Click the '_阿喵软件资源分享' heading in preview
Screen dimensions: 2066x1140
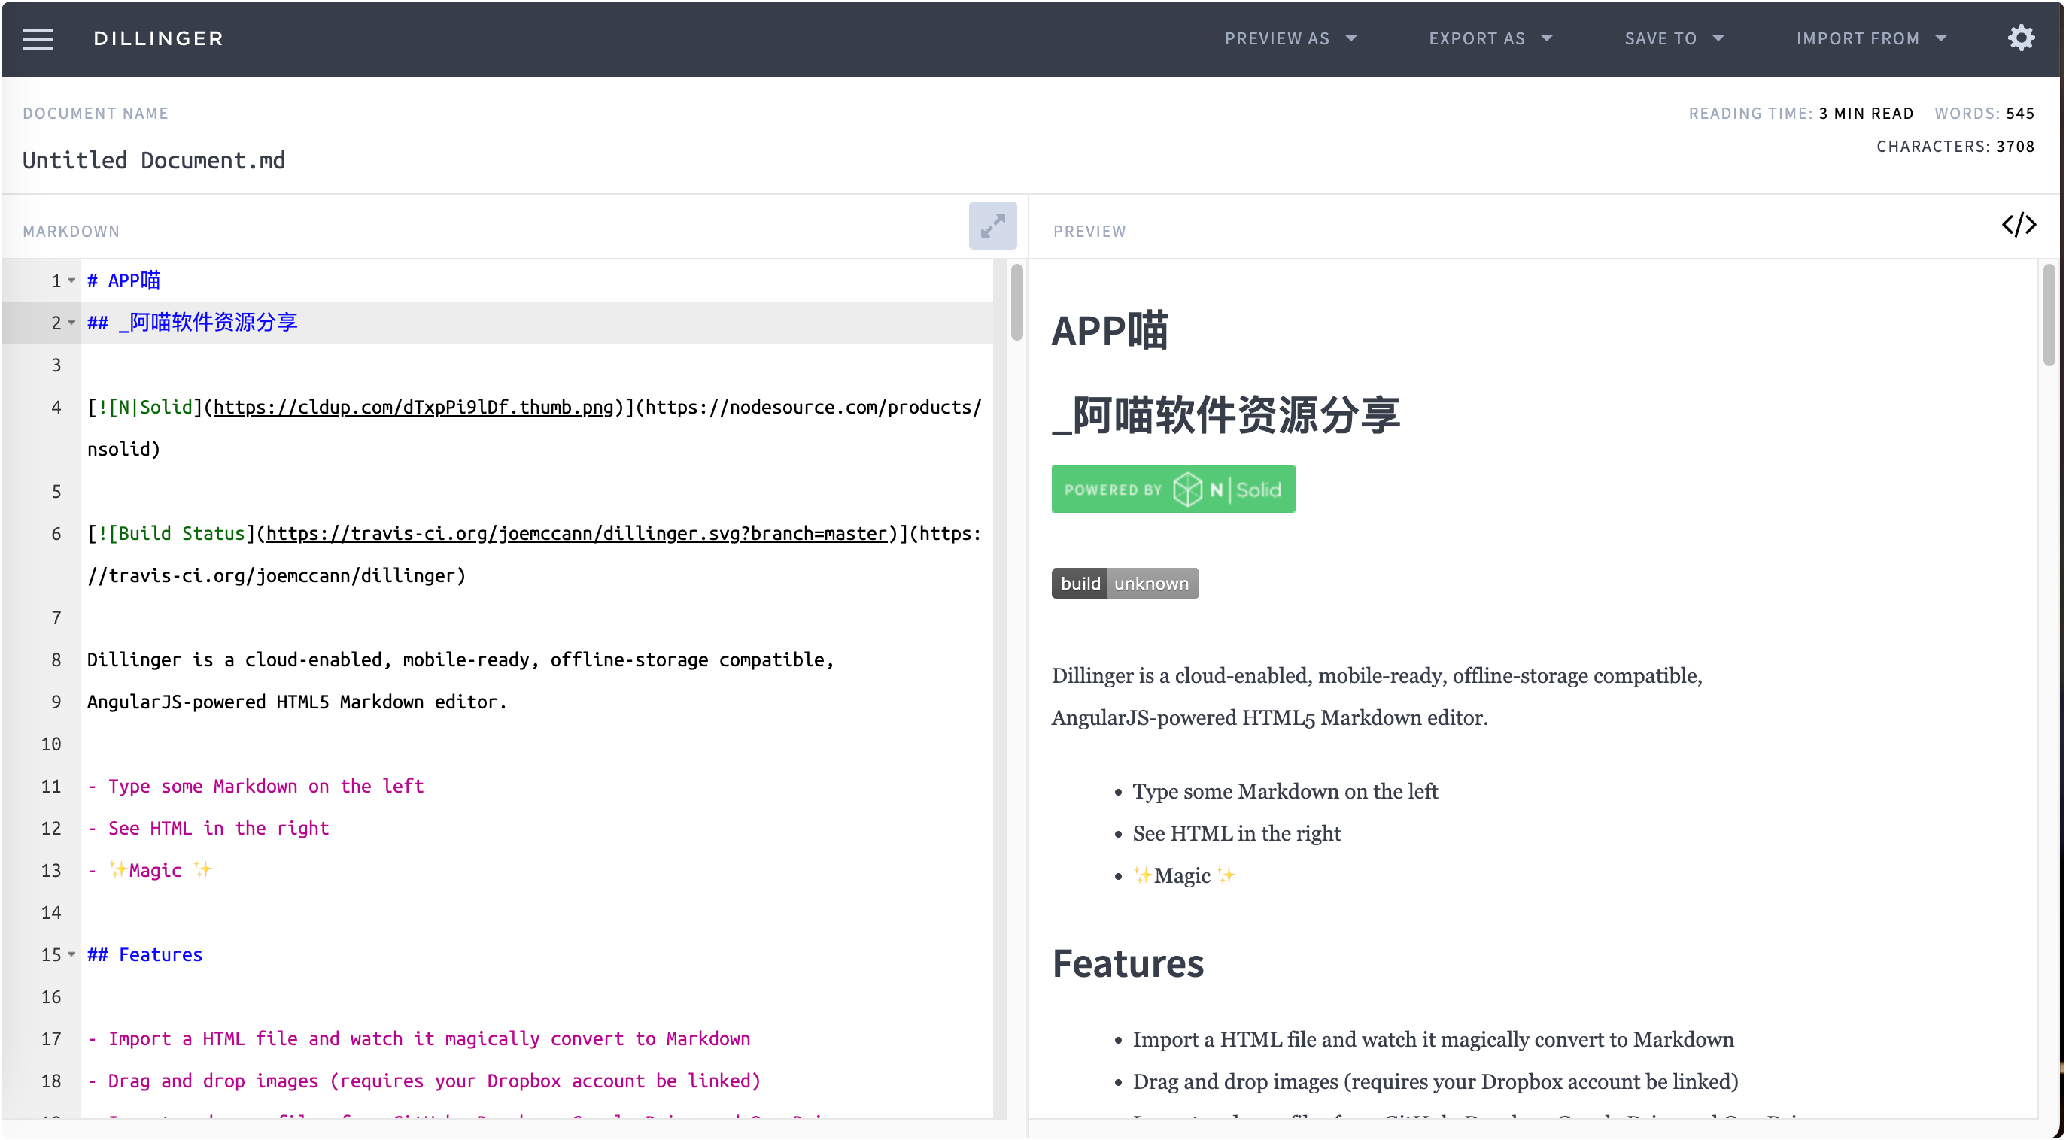point(1226,414)
